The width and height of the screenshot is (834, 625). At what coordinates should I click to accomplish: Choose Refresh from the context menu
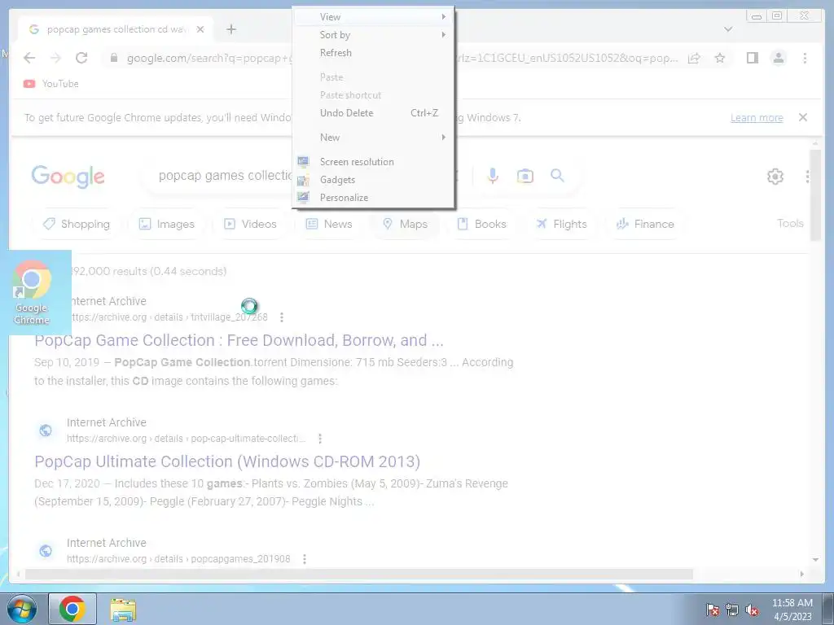tap(373, 53)
